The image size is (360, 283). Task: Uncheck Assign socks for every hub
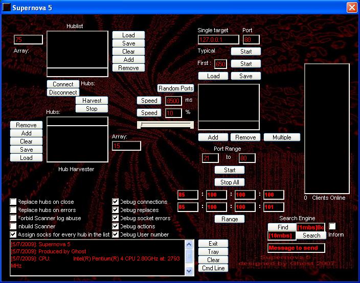[13, 234]
